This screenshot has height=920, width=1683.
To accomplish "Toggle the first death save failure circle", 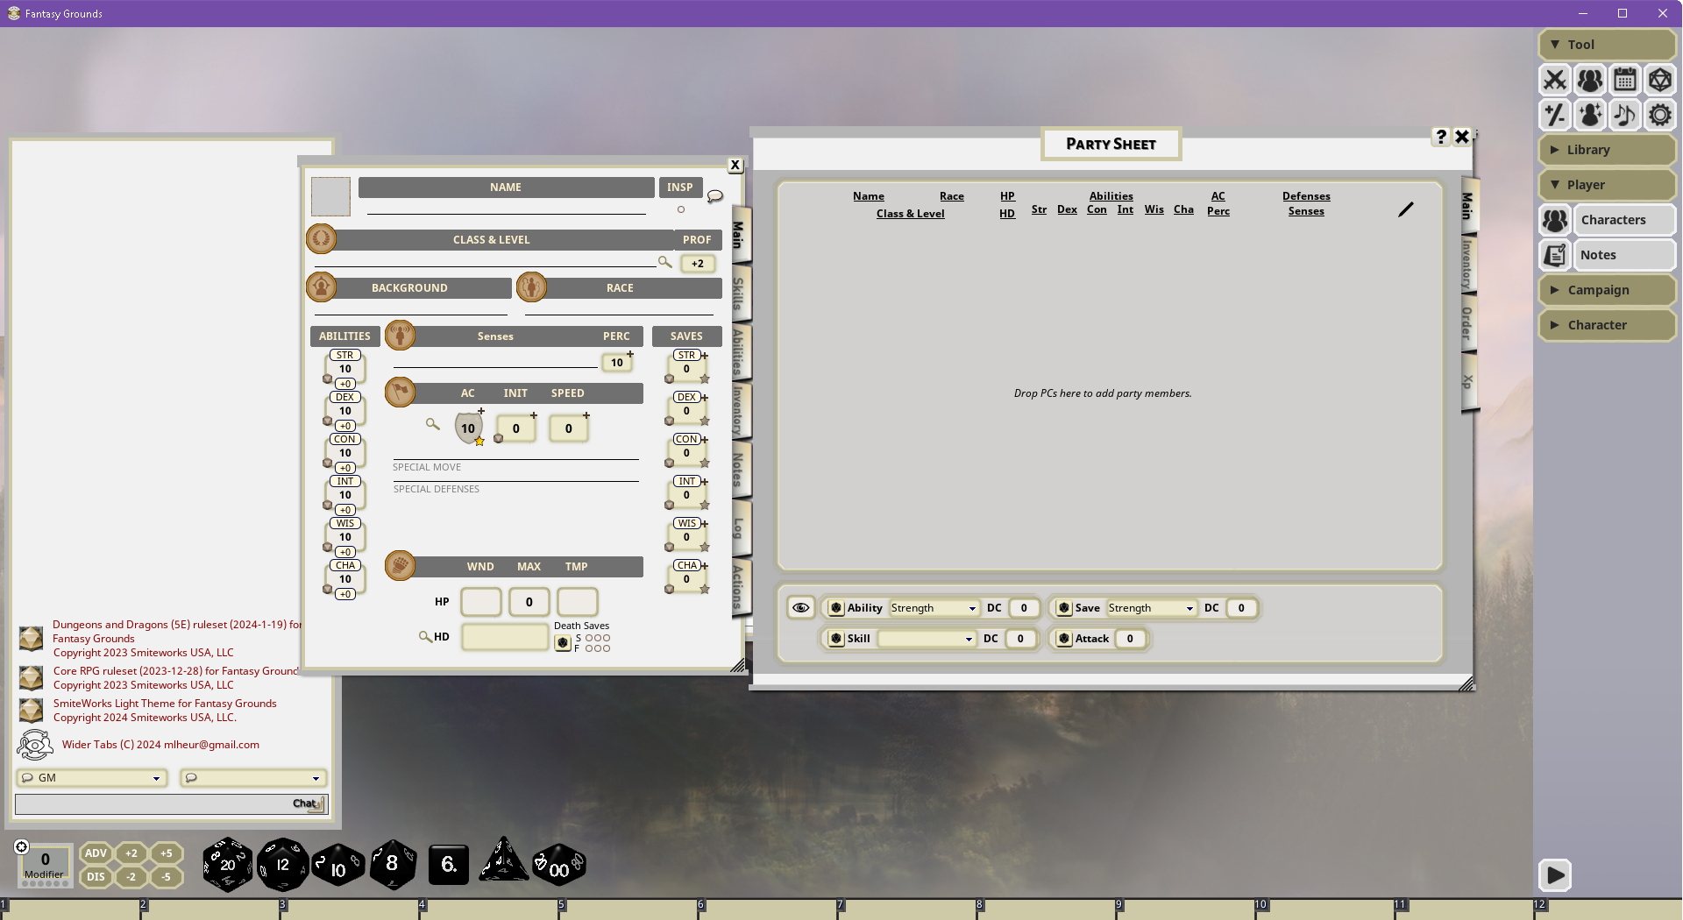I will [589, 648].
